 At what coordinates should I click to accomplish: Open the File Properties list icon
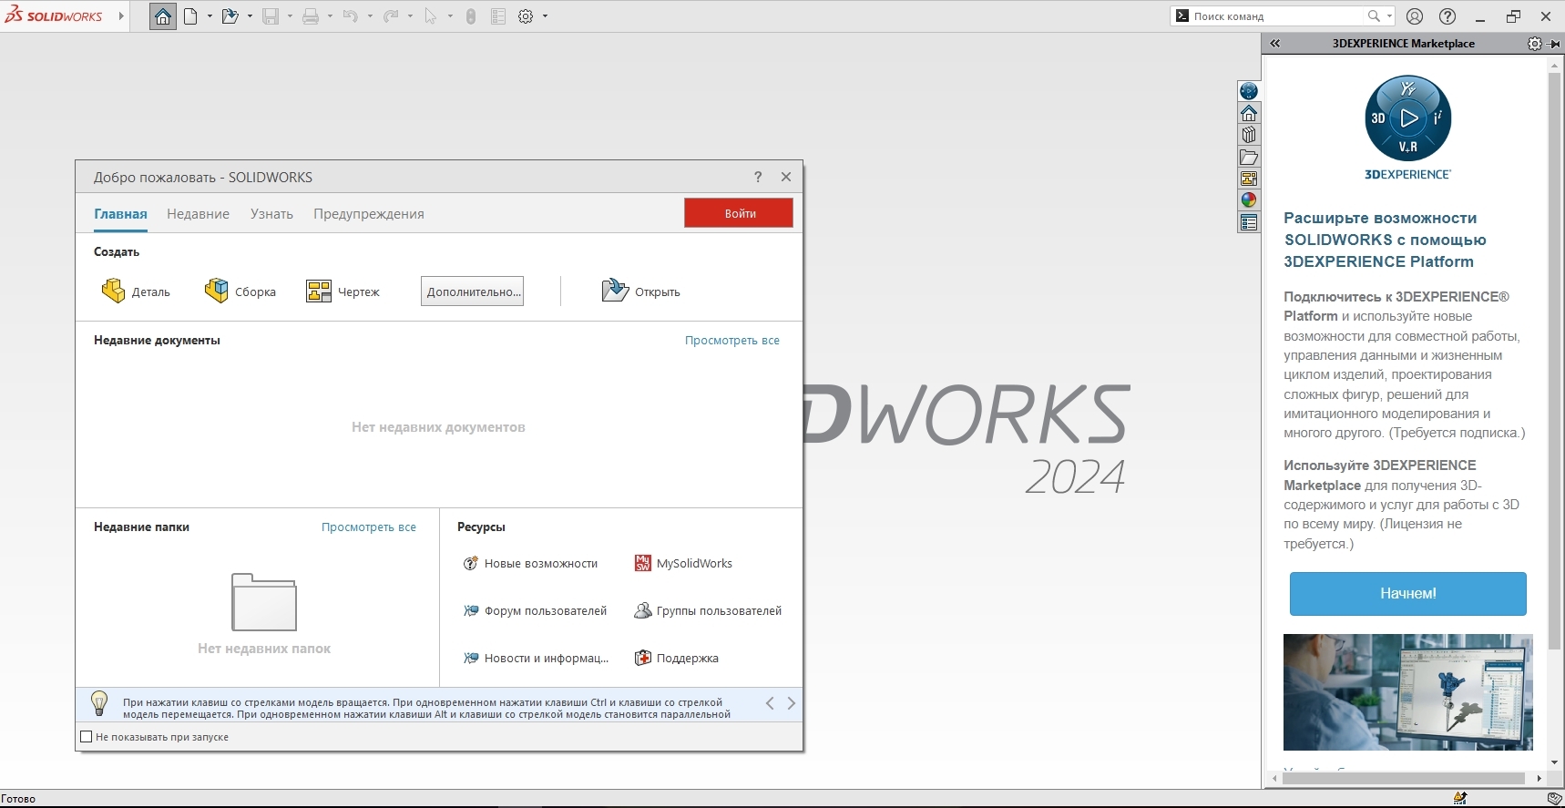click(498, 16)
